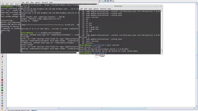Open Help menu of the middle Dropbox terminal
This screenshot has height=111, width=198.
pos(51,2)
